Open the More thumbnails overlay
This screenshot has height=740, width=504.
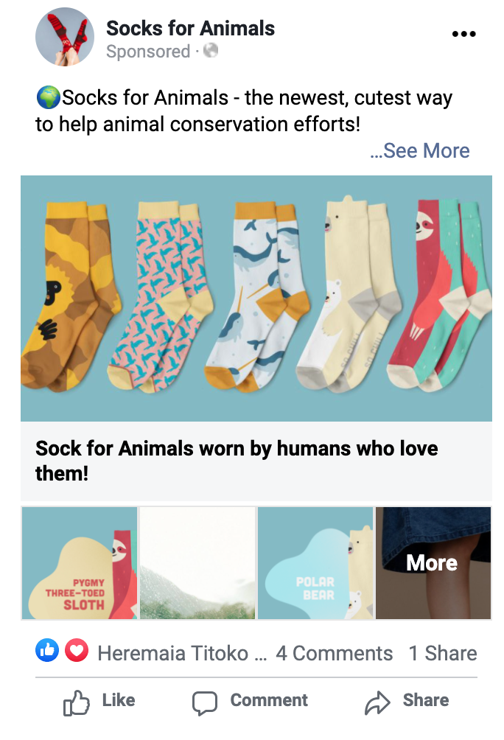433,563
